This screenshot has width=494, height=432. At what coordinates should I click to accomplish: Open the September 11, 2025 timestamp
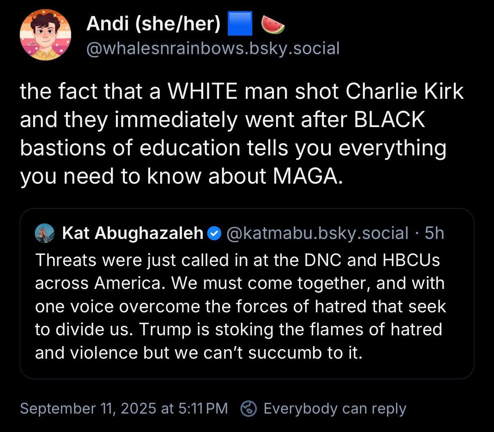coord(124,409)
